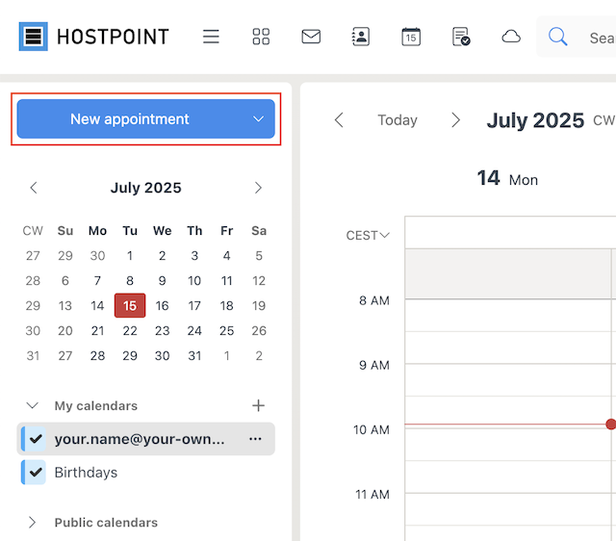
Task: Click the search magnifier icon
Action: (x=557, y=37)
